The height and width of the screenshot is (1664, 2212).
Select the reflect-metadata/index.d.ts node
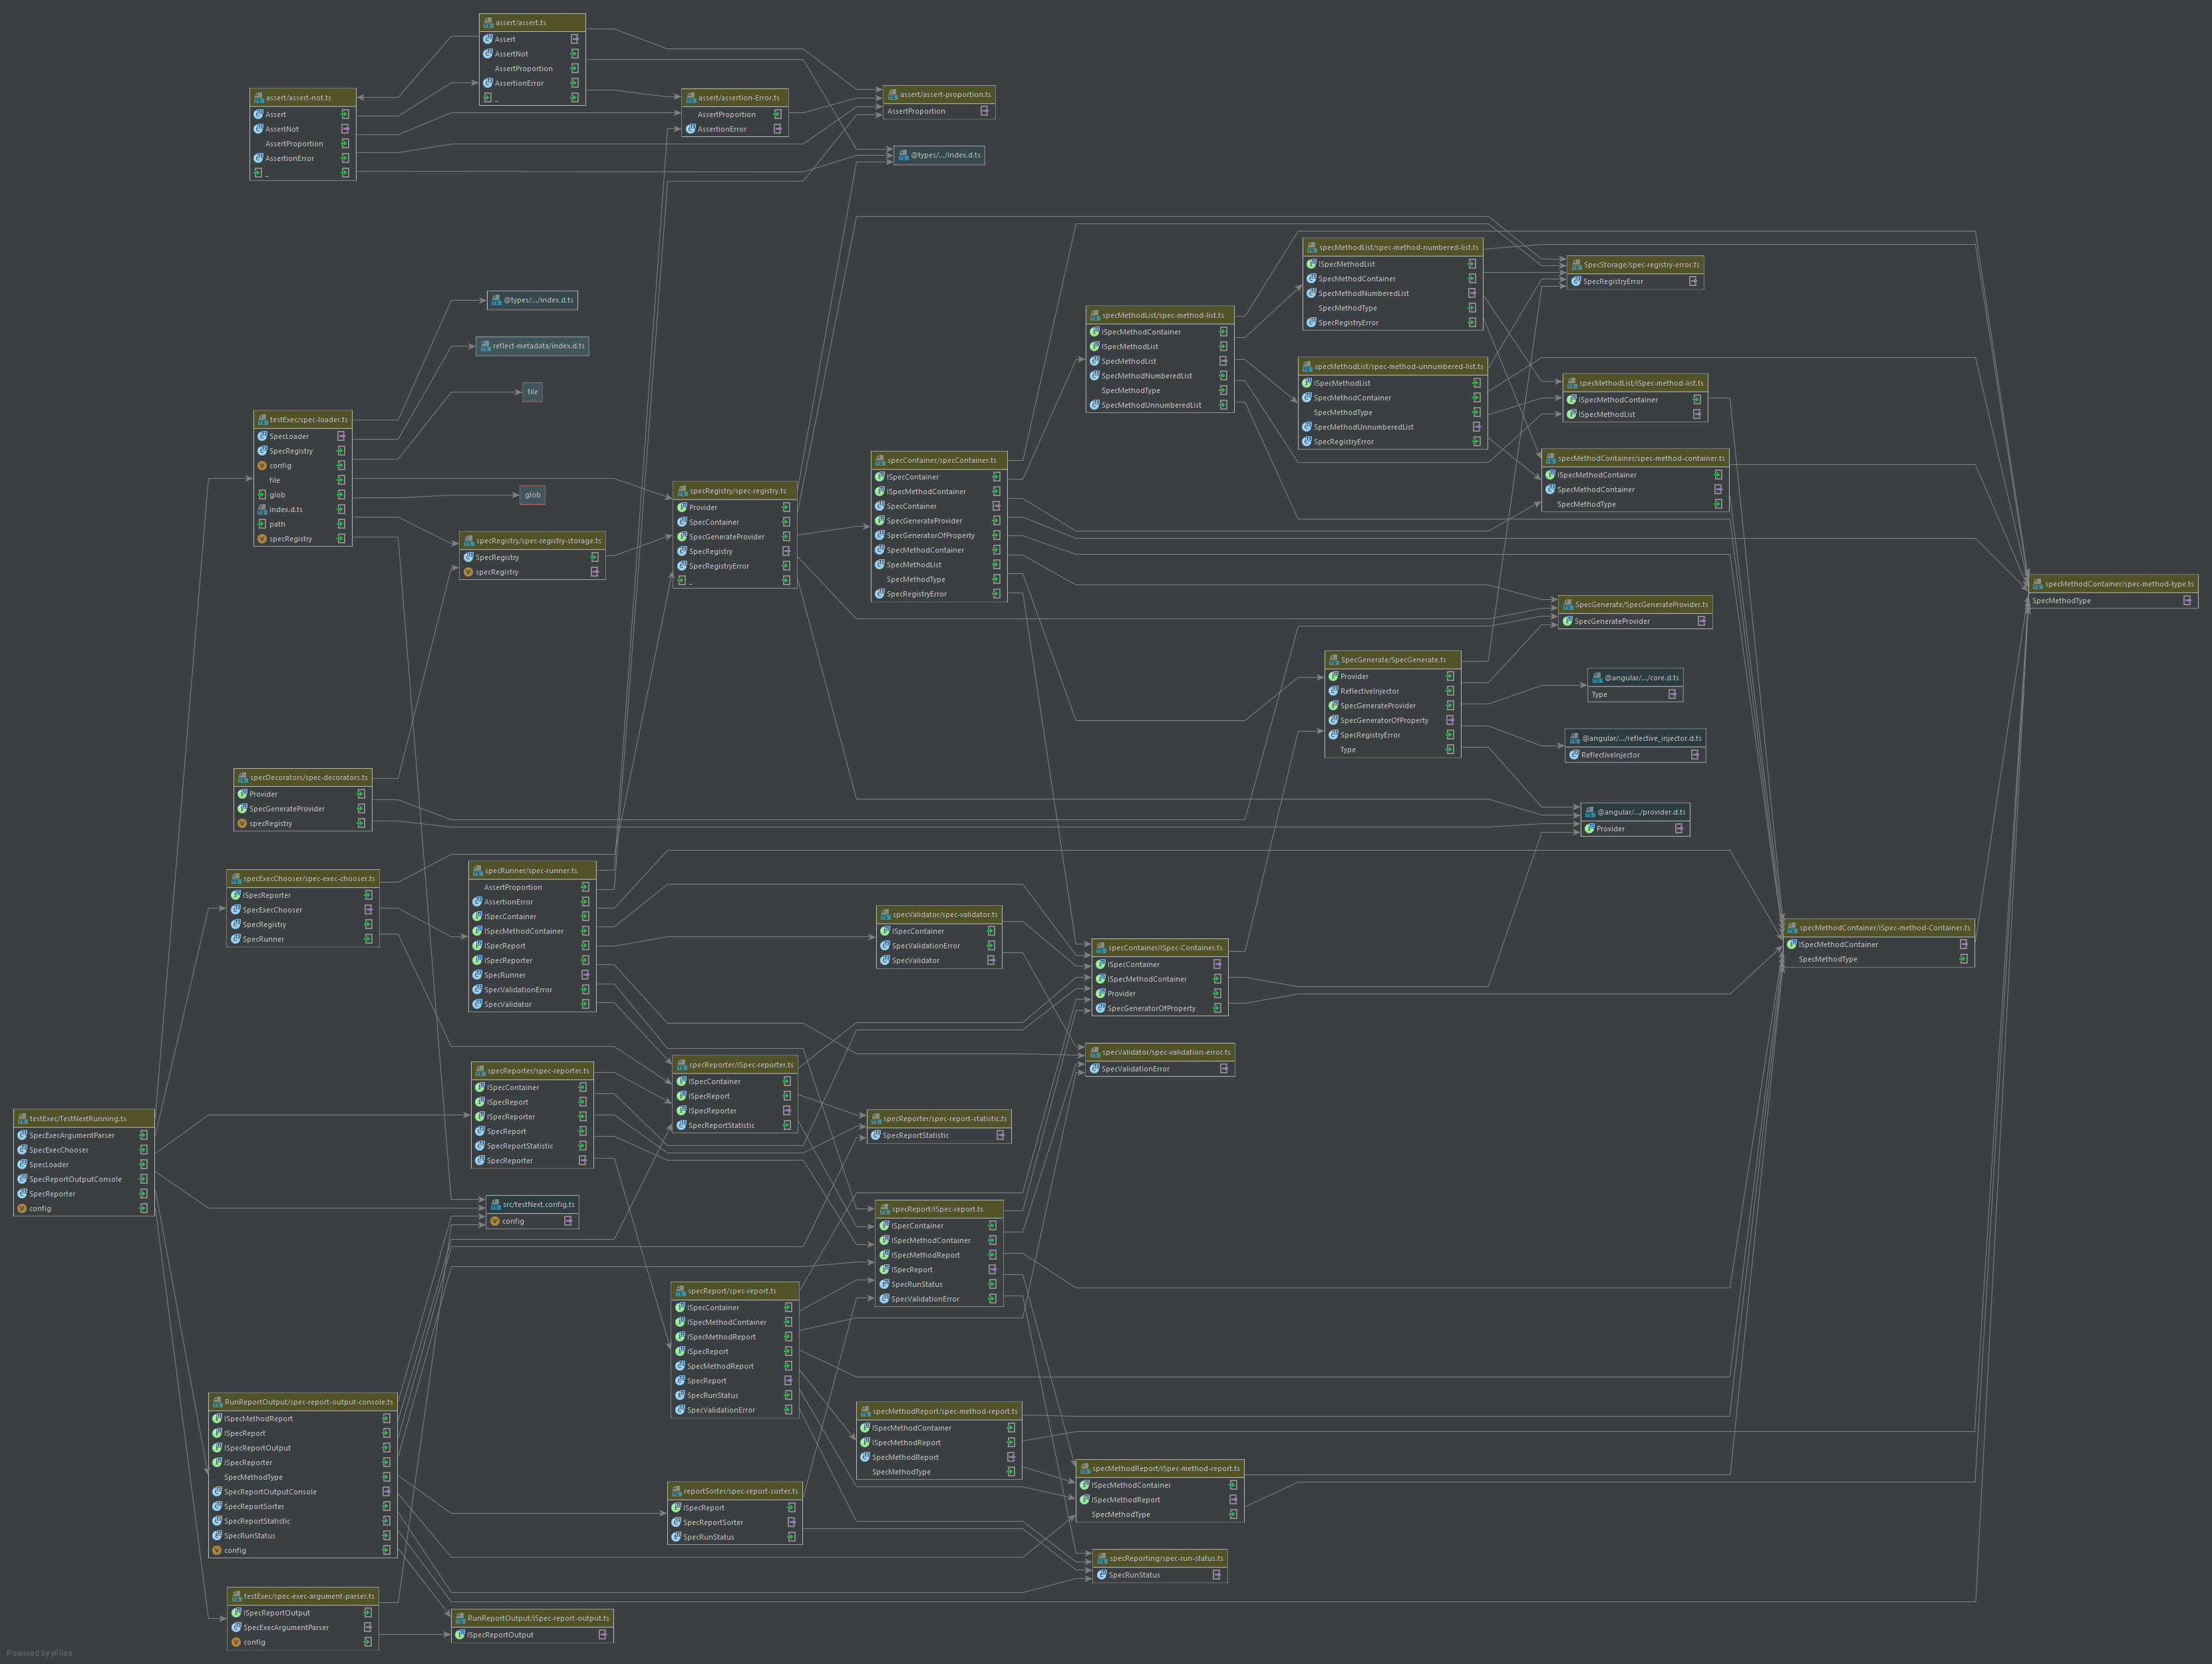coord(532,346)
